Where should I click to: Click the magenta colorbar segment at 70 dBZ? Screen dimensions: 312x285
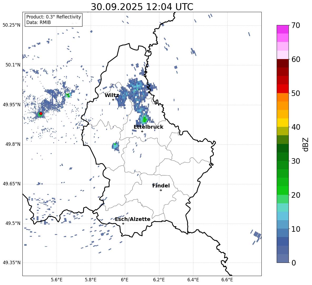click(282, 29)
